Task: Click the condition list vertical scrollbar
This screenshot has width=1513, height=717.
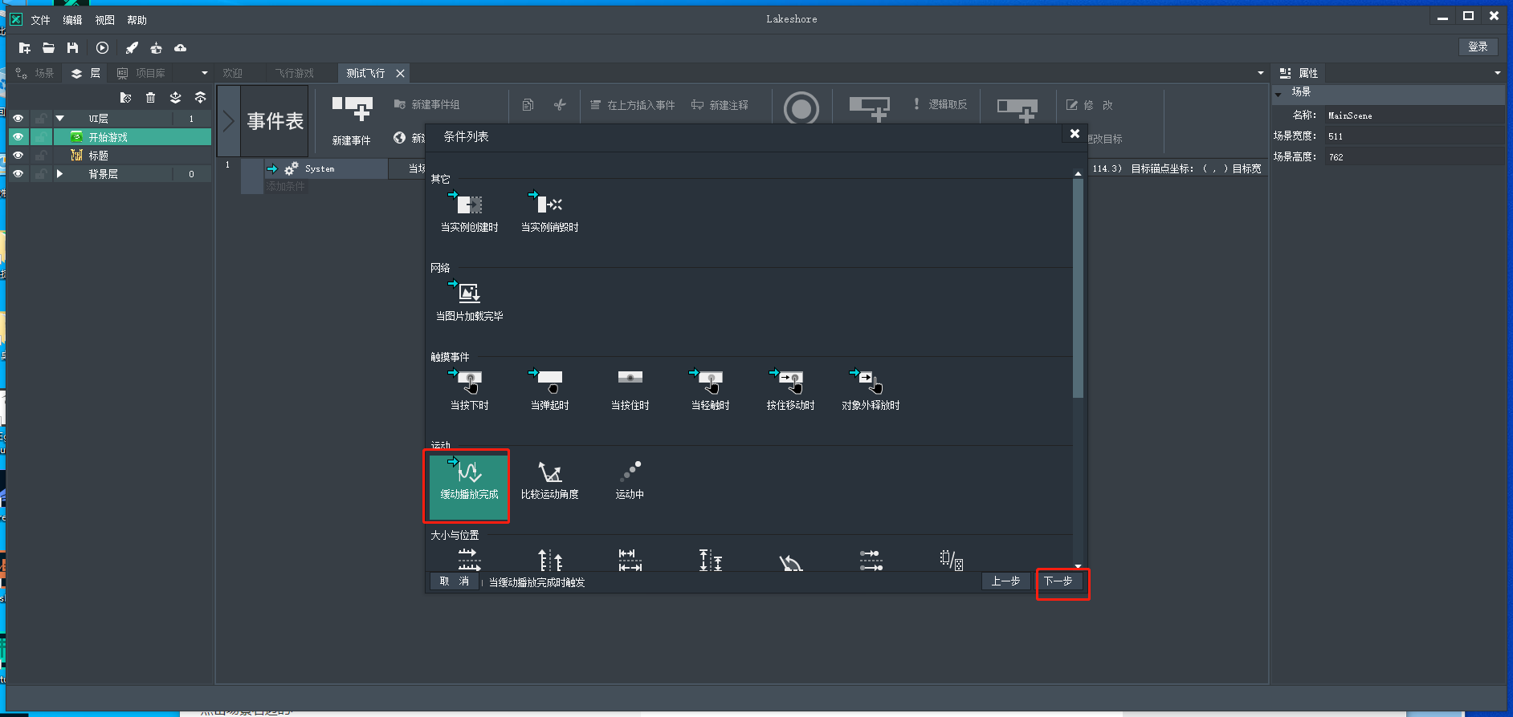Action: (x=1078, y=289)
